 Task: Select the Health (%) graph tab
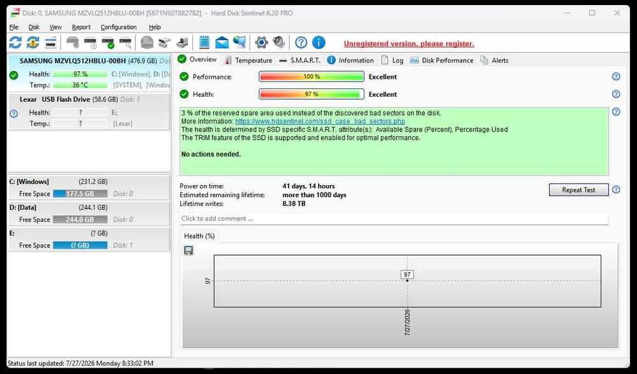pos(199,236)
